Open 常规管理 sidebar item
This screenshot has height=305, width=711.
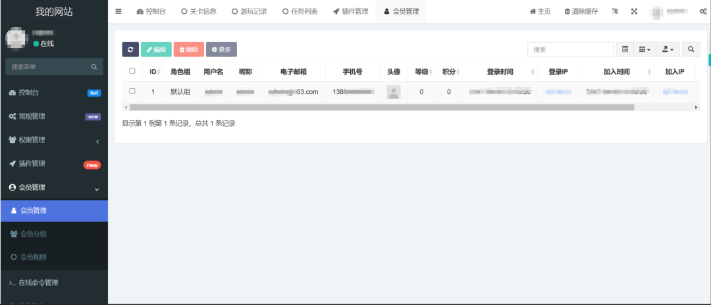coord(54,117)
